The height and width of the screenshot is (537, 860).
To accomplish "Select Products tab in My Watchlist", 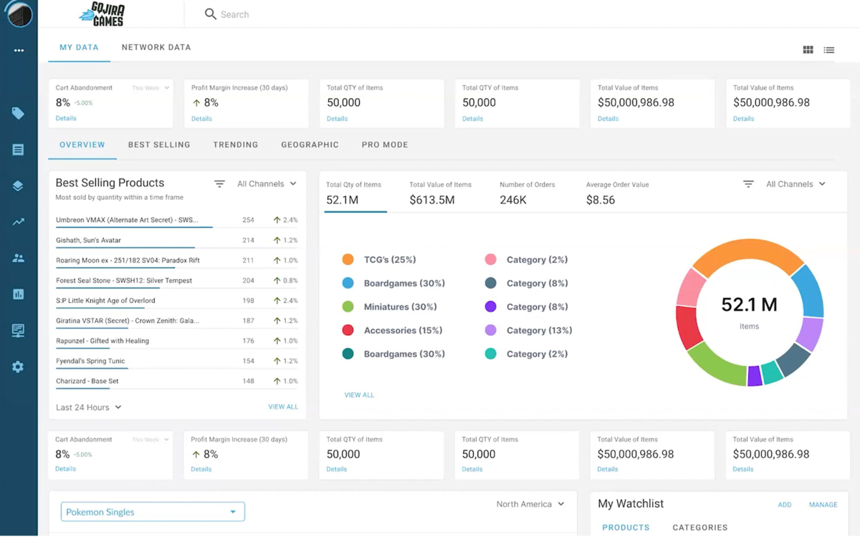I will pyautogui.click(x=626, y=527).
